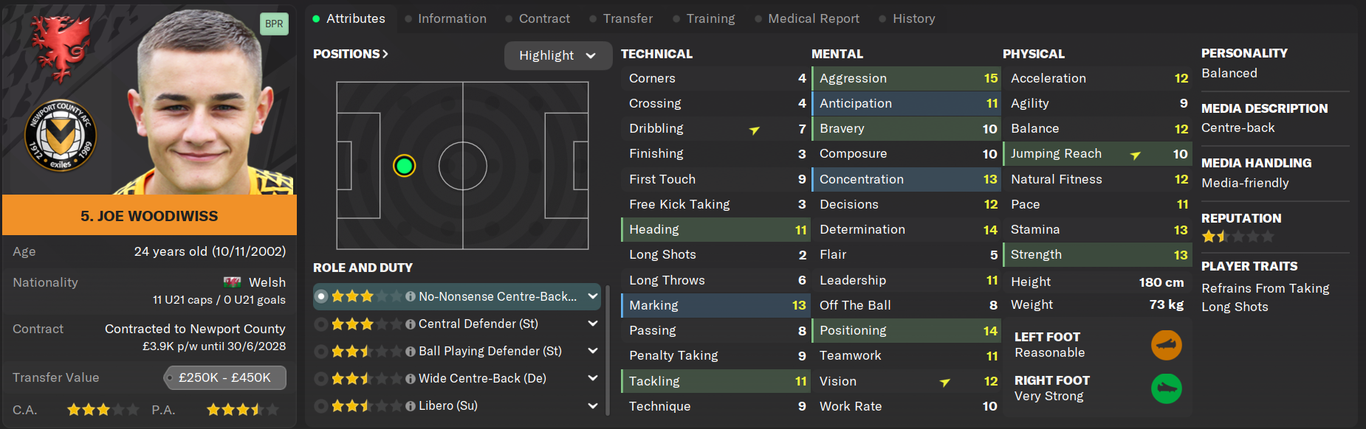
Task: Open the Medical Report tab
Action: [813, 18]
